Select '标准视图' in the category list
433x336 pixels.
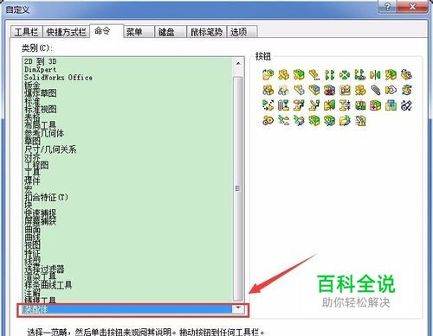pos(41,110)
